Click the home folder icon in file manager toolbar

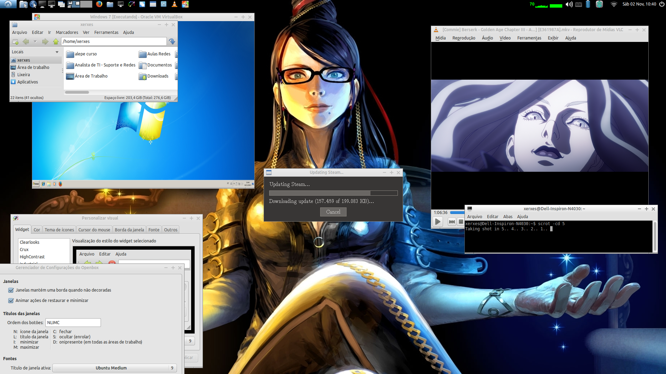click(56, 42)
